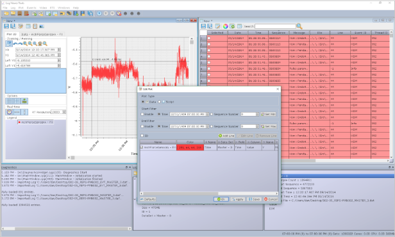Click the Add Line button
This screenshot has width=395, height=237.
click(226, 136)
